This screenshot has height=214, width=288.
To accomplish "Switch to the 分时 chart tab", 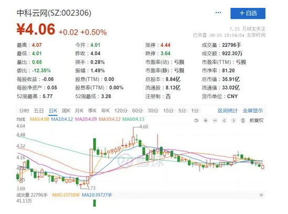I will click(24, 111).
